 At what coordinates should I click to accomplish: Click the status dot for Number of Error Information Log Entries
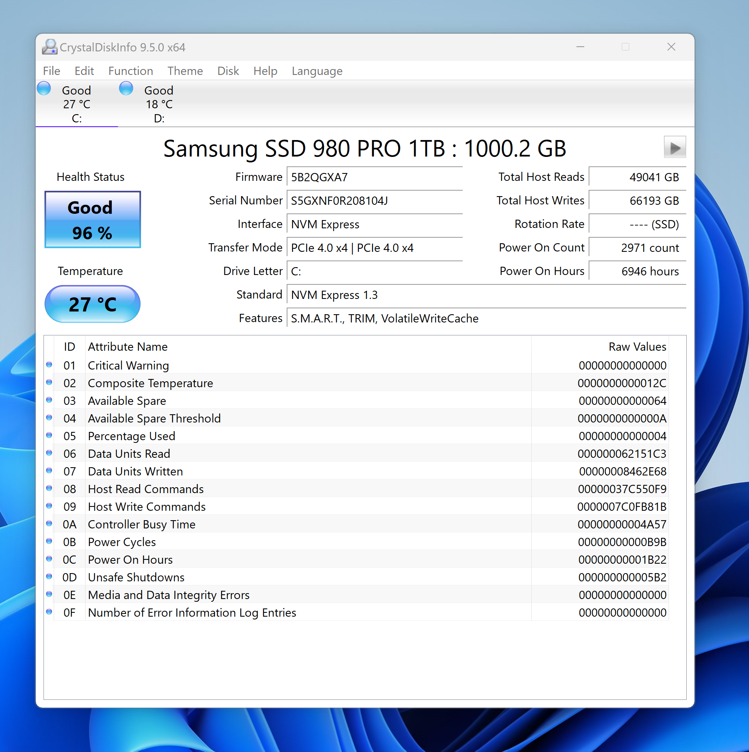pos(49,612)
